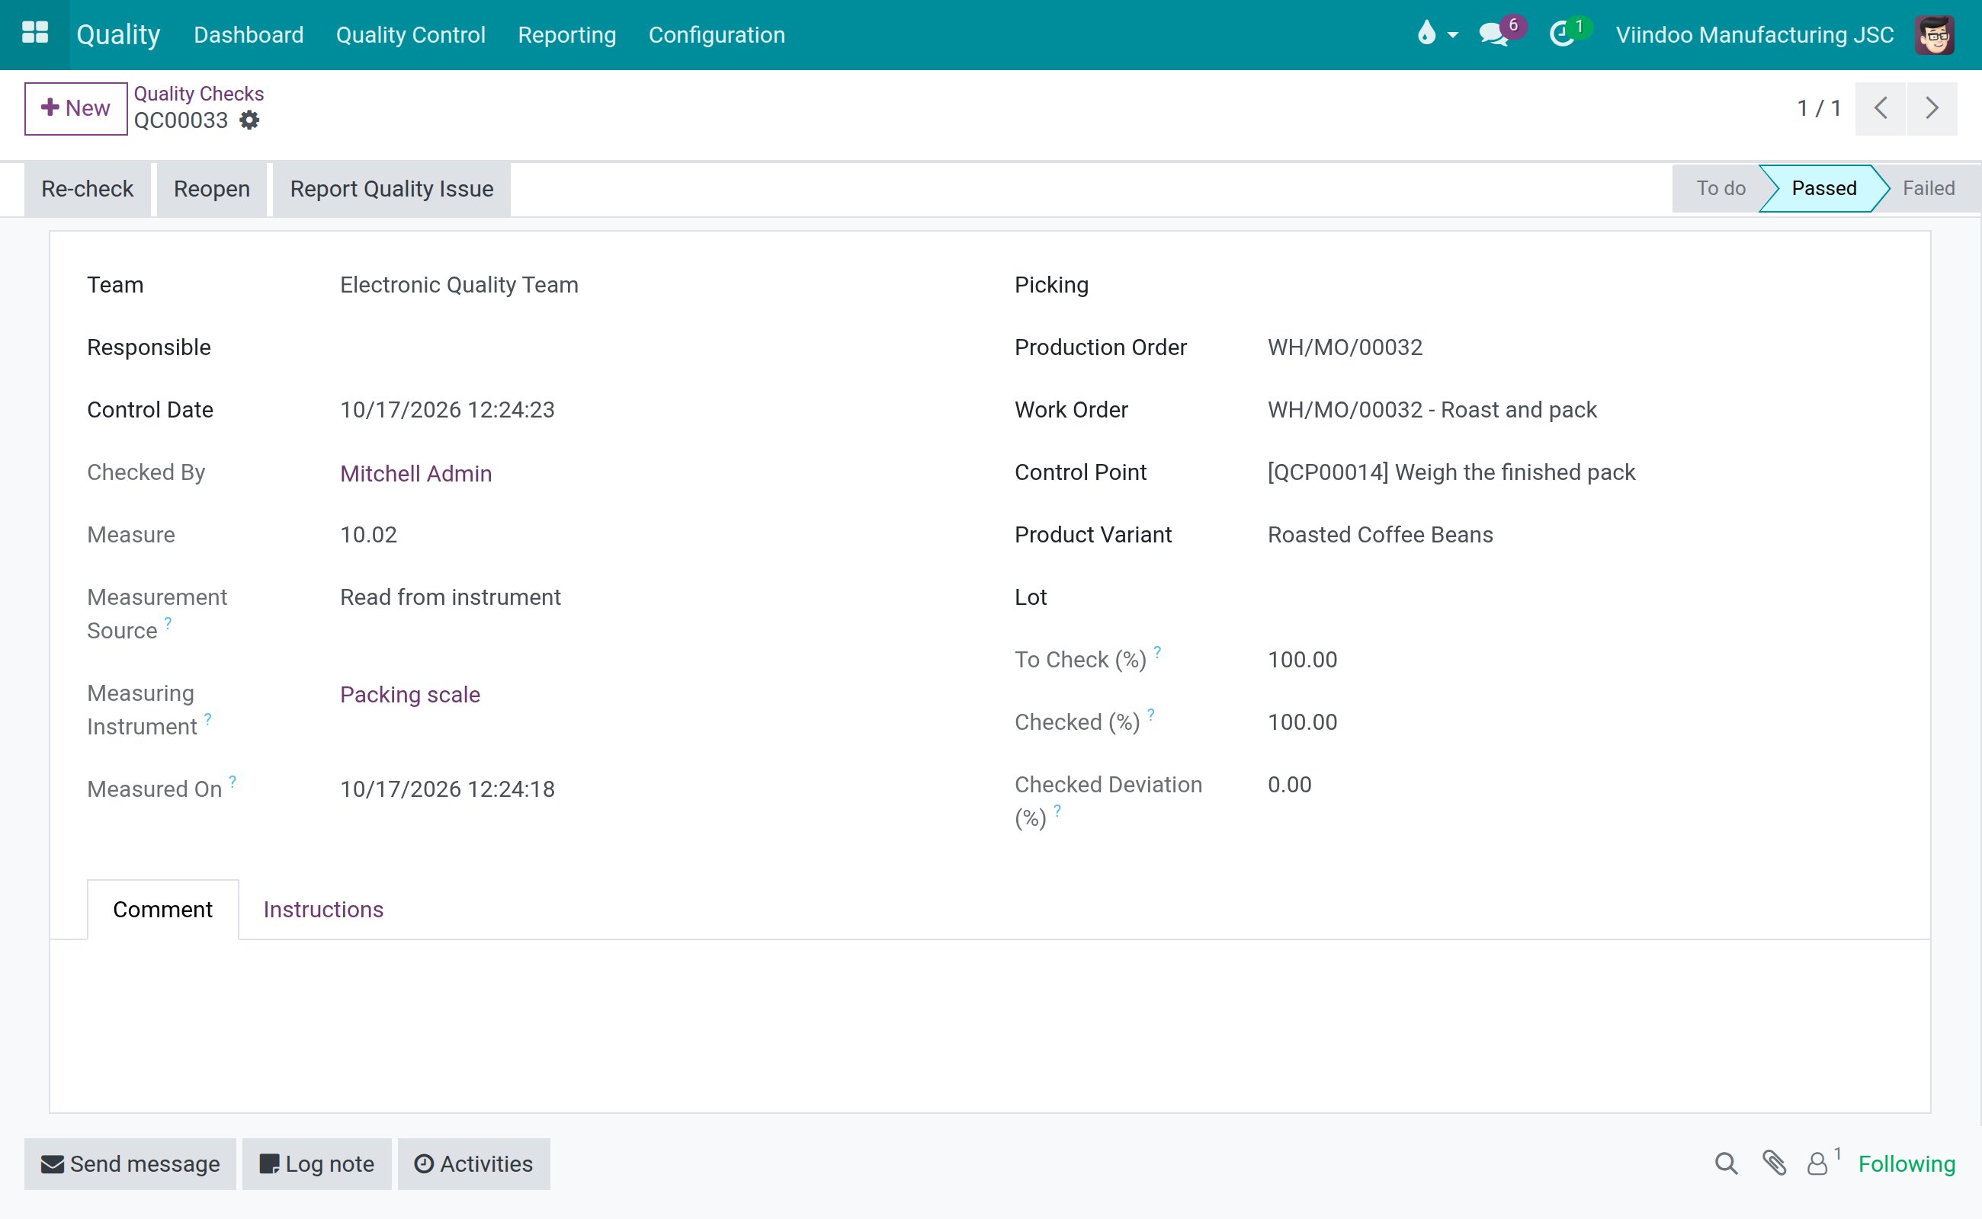The height and width of the screenshot is (1219, 1982).
Task: Click Send message button
Action: [x=130, y=1163]
